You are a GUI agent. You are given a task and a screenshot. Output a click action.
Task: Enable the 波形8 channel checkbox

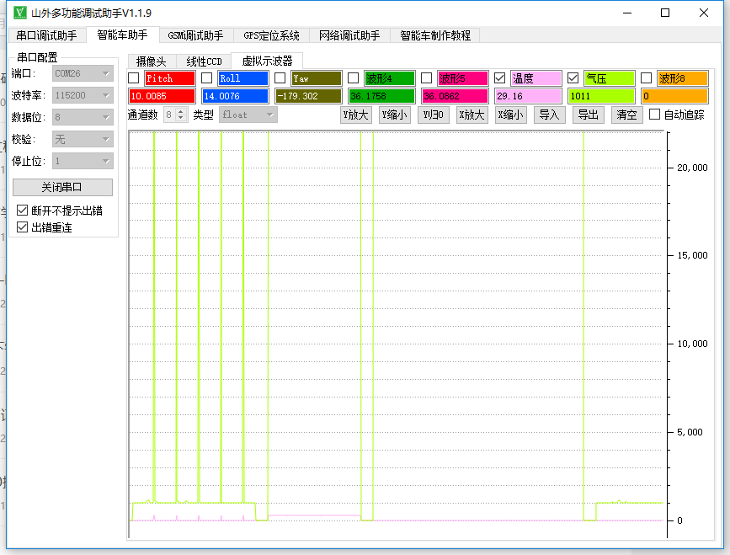[646, 78]
